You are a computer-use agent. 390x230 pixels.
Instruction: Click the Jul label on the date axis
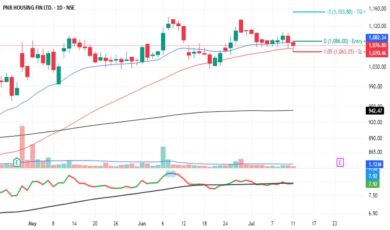coord(251,224)
